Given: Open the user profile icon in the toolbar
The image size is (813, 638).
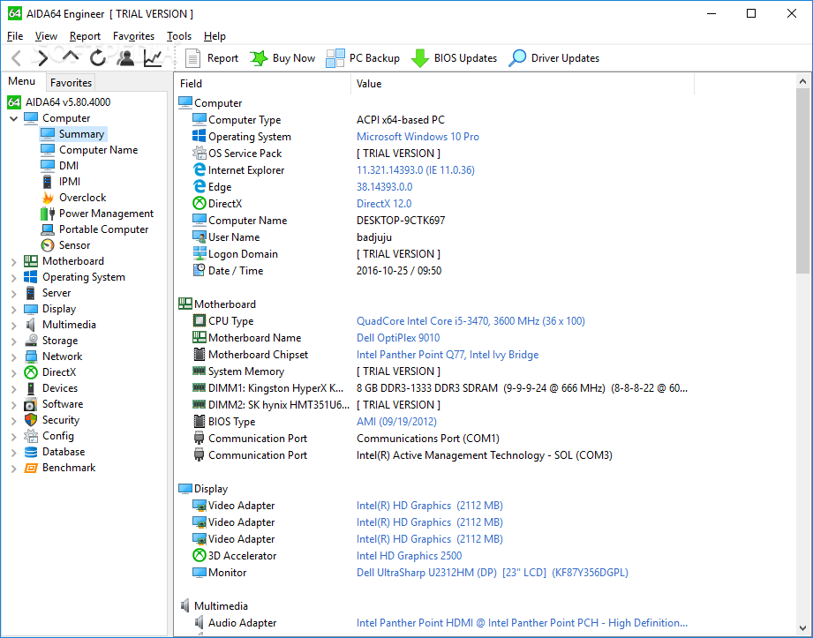Looking at the screenshot, I should click(x=125, y=58).
